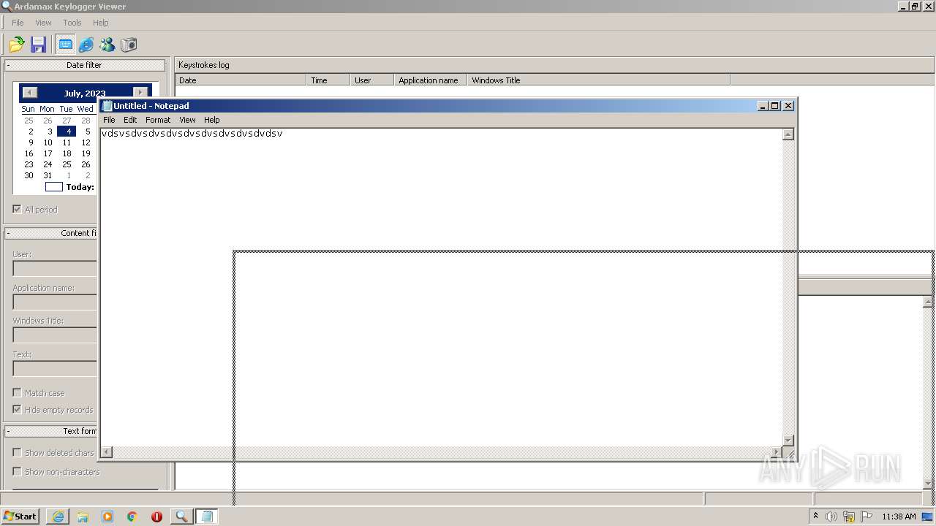Open a log file with the folder icon
Viewport: 936px width, 526px height.
coord(17,45)
